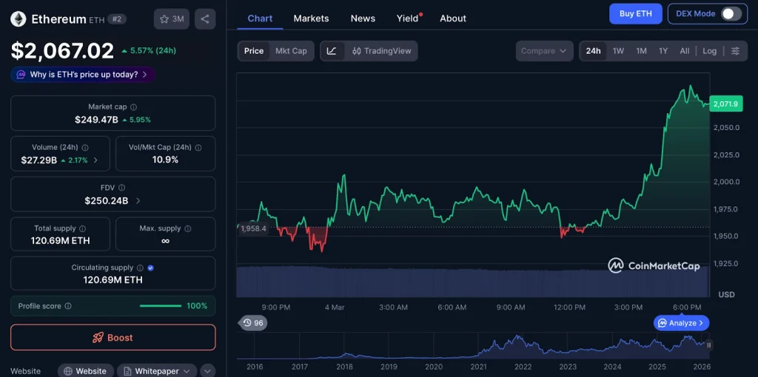This screenshot has height=377, width=758.
Task: Open the Markets tab
Action: (x=312, y=18)
